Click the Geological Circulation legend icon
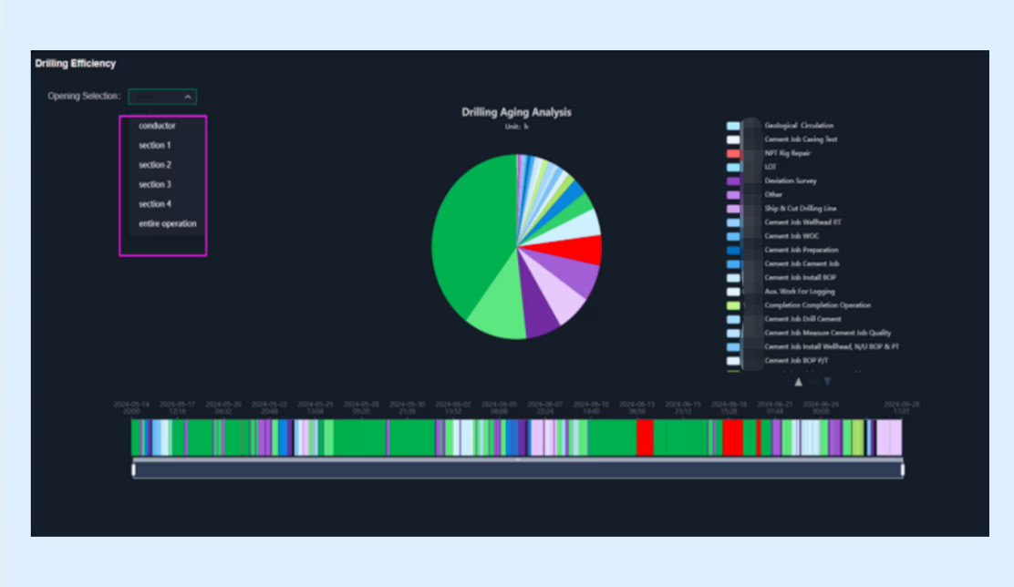1014x587 pixels. 733,126
